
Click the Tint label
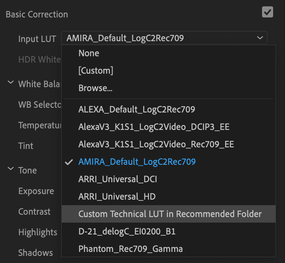(26, 146)
